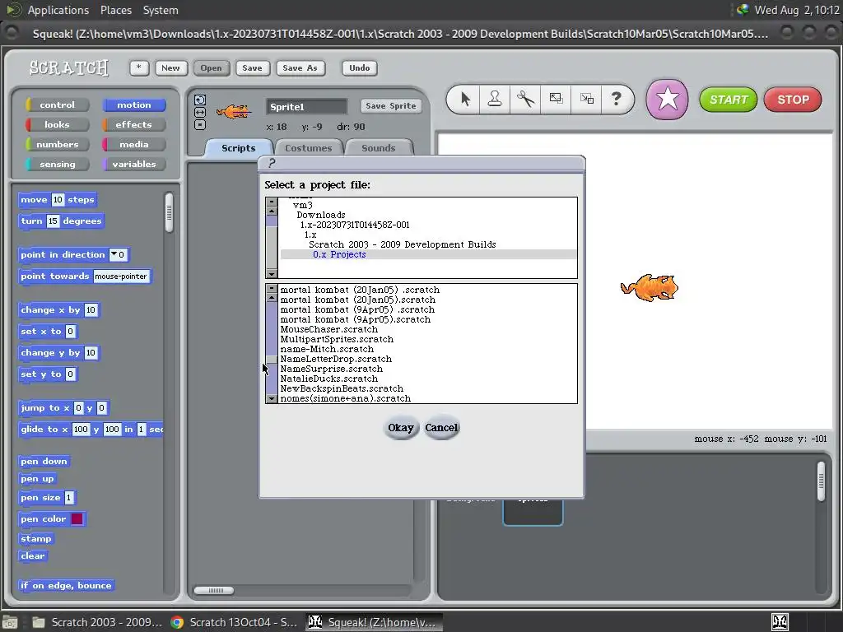This screenshot has width=843, height=632.
Task: Click the cat sprite on the stage
Action: (x=650, y=287)
